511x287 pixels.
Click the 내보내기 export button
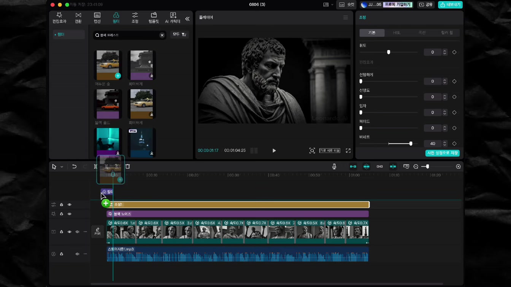click(450, 5)
